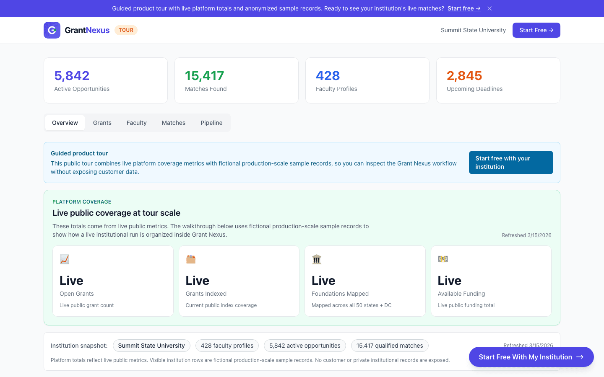The height and width of the screenshot is (377, 604).
Task: Click the money icon on Available Funding card
Action: click(x=443, y=259)
